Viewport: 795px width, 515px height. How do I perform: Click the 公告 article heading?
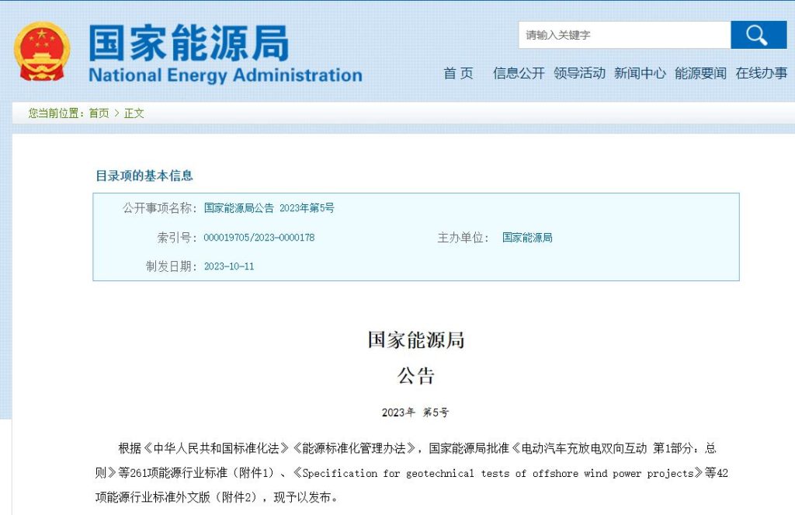coord(415,377)
